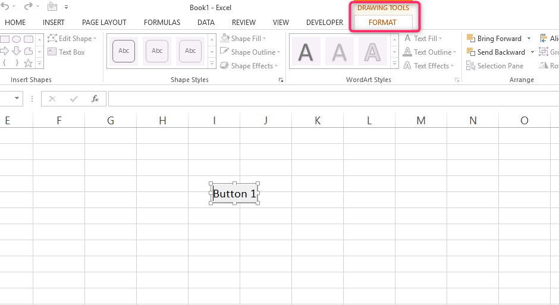
Task: Open the Name Box dropdown
Action: [x=17, y=99]
